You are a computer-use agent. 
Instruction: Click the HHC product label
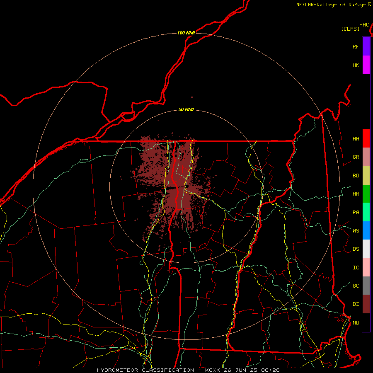click(x=364, y=25)
